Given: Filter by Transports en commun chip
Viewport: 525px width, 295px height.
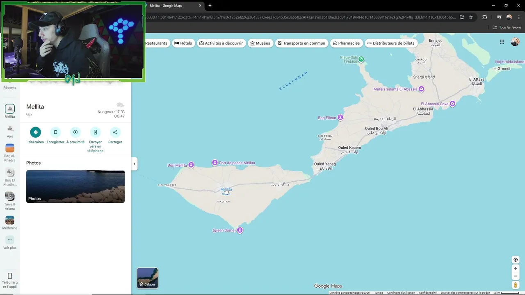Looking at the screenshot, I should (301, 43).
